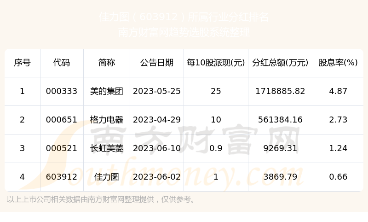Viewport: 368px width, 222px height.
Task: Click the total dividend 9269.31
Action: pyautogui.click(x=280, y=148)
